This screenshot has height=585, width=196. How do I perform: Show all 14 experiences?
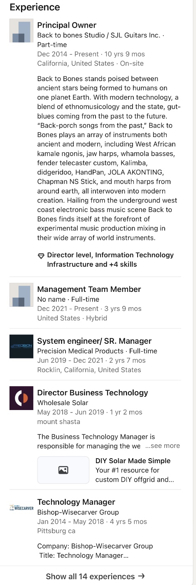(95, 576)
